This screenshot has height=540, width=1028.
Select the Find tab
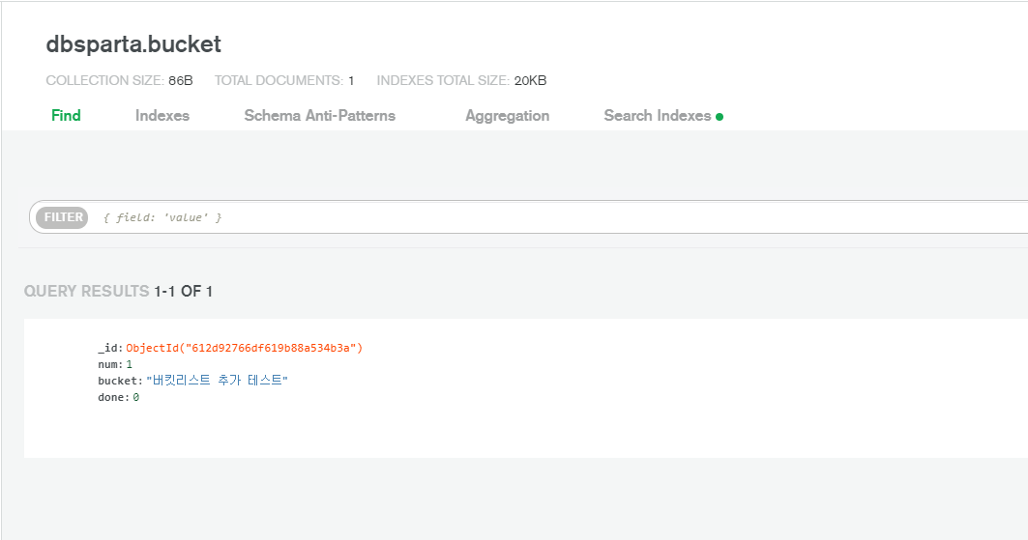[66, 116]
